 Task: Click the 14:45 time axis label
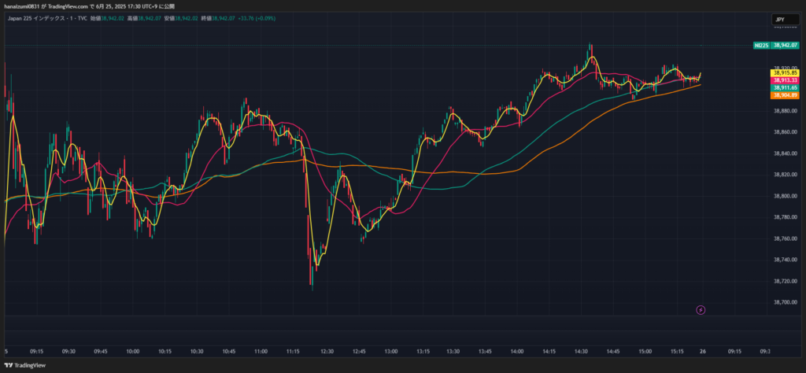tap(612, 352)
